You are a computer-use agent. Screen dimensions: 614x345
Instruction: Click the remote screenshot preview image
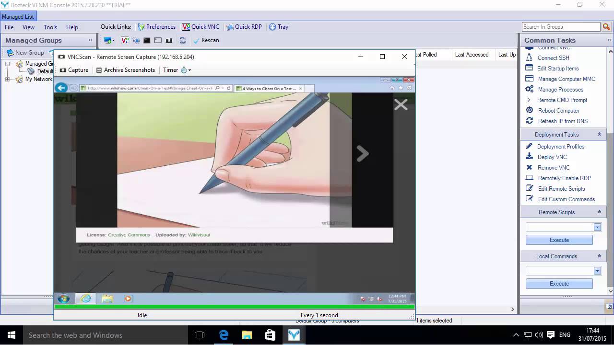point(234,191)
